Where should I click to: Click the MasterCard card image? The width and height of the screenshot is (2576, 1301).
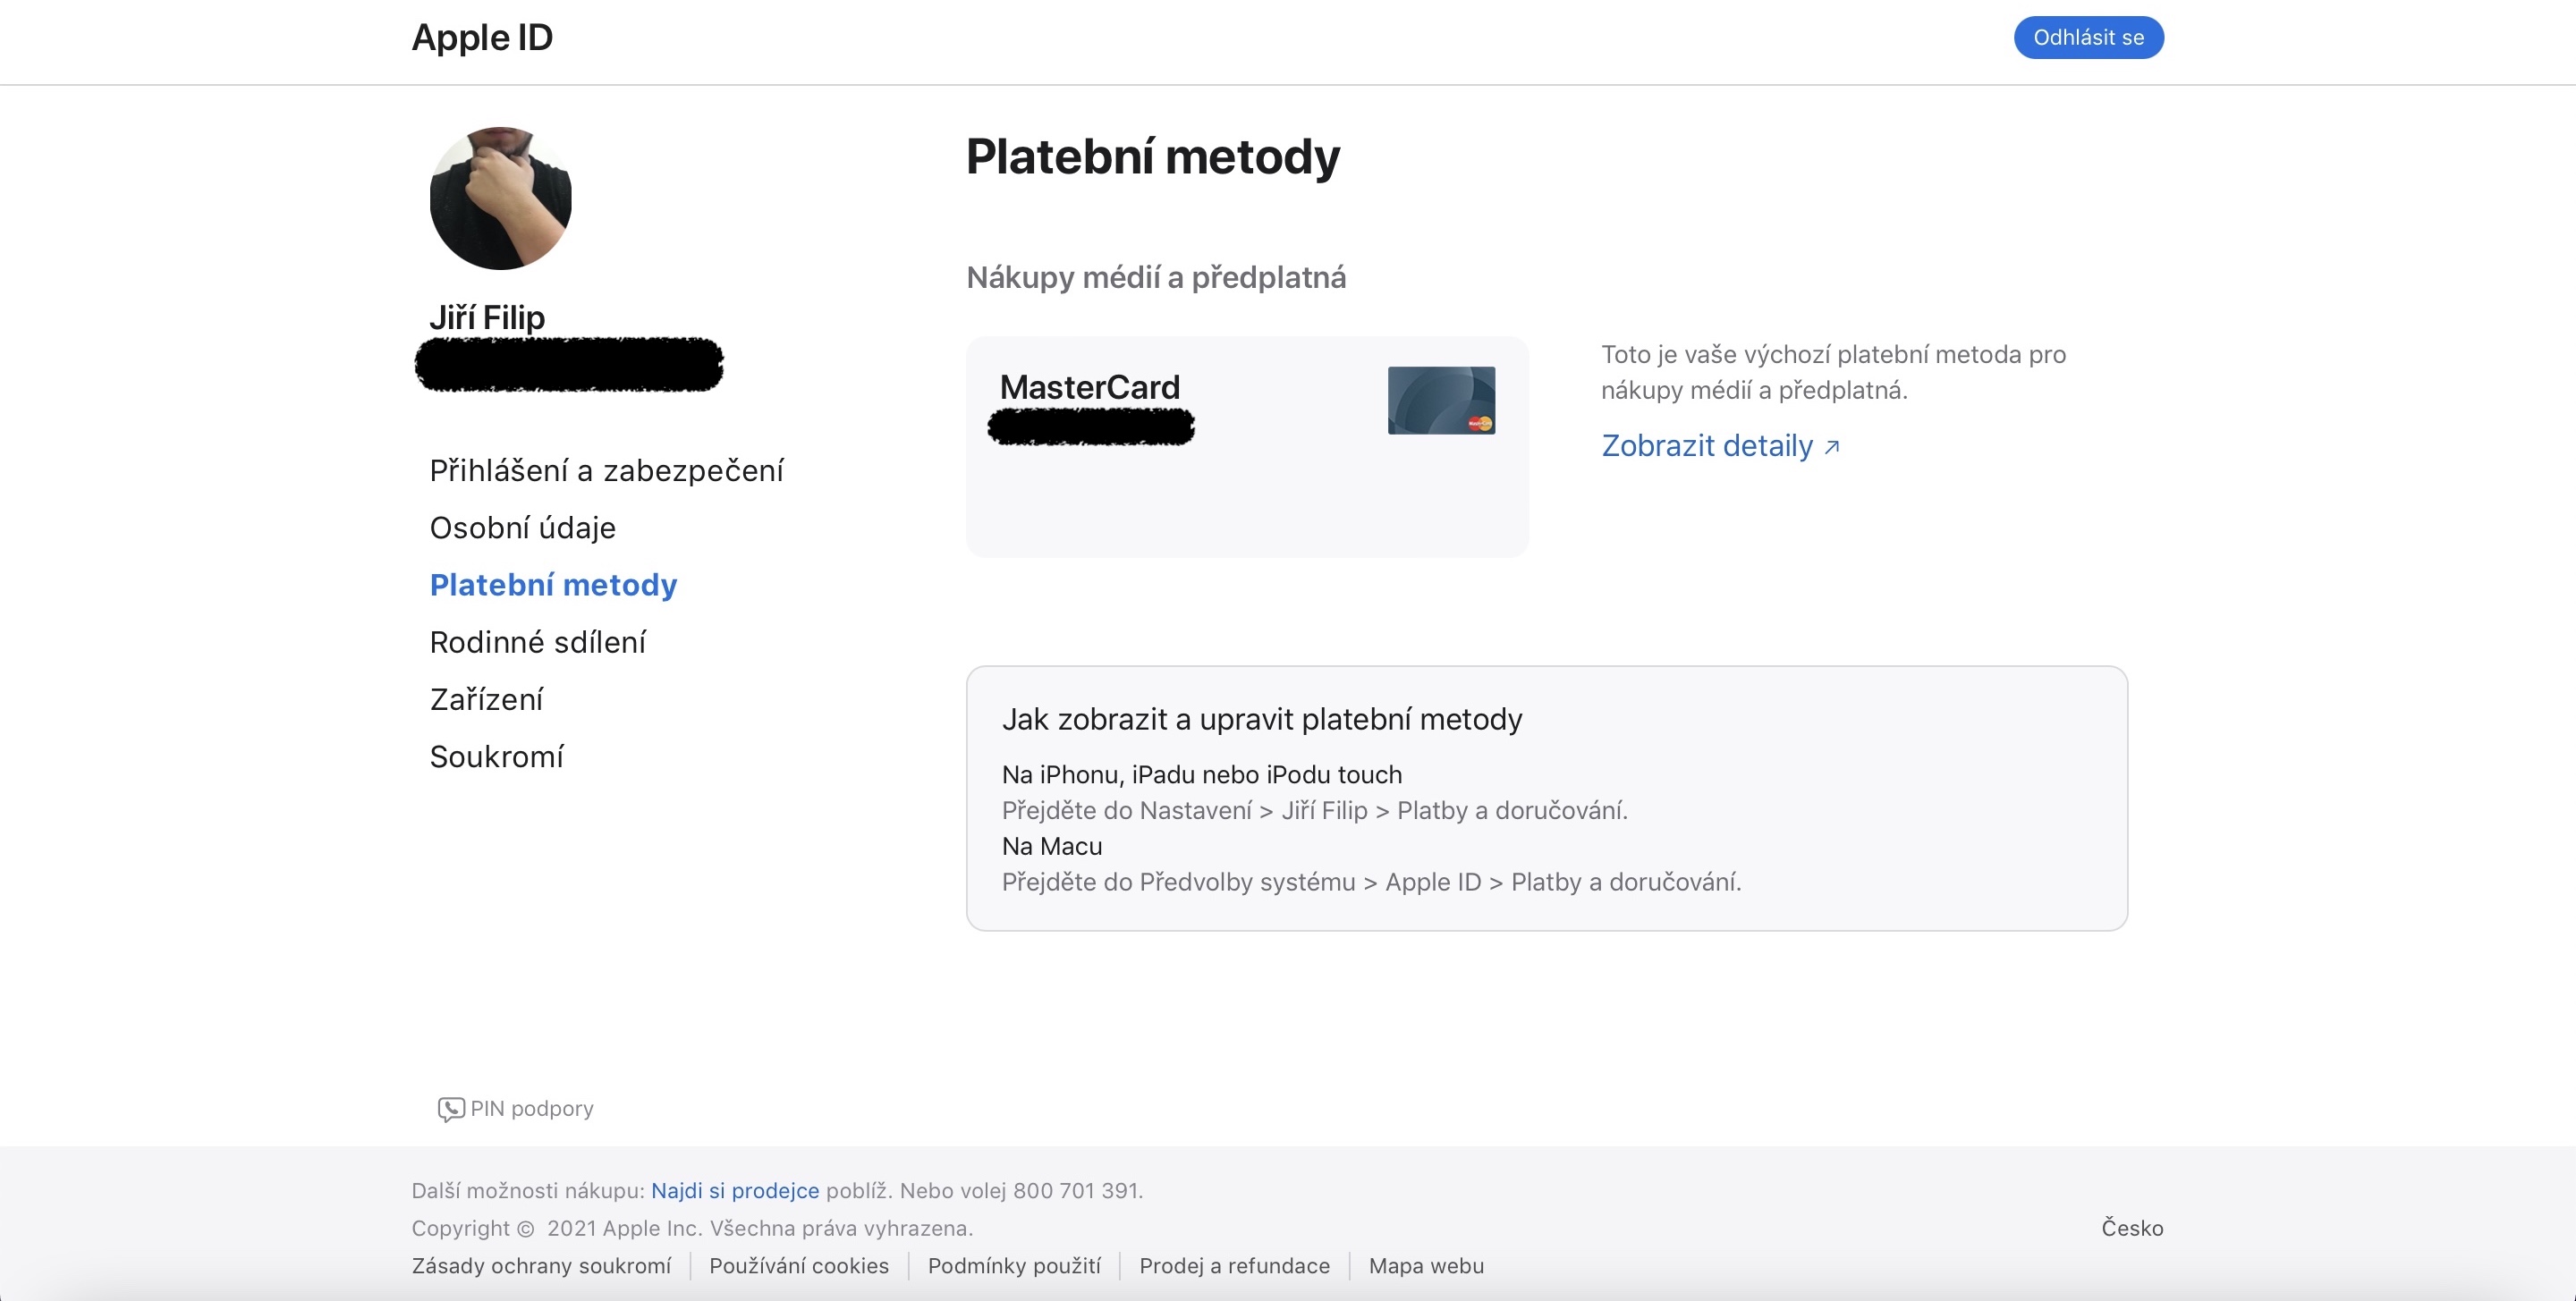(1441, 400)
